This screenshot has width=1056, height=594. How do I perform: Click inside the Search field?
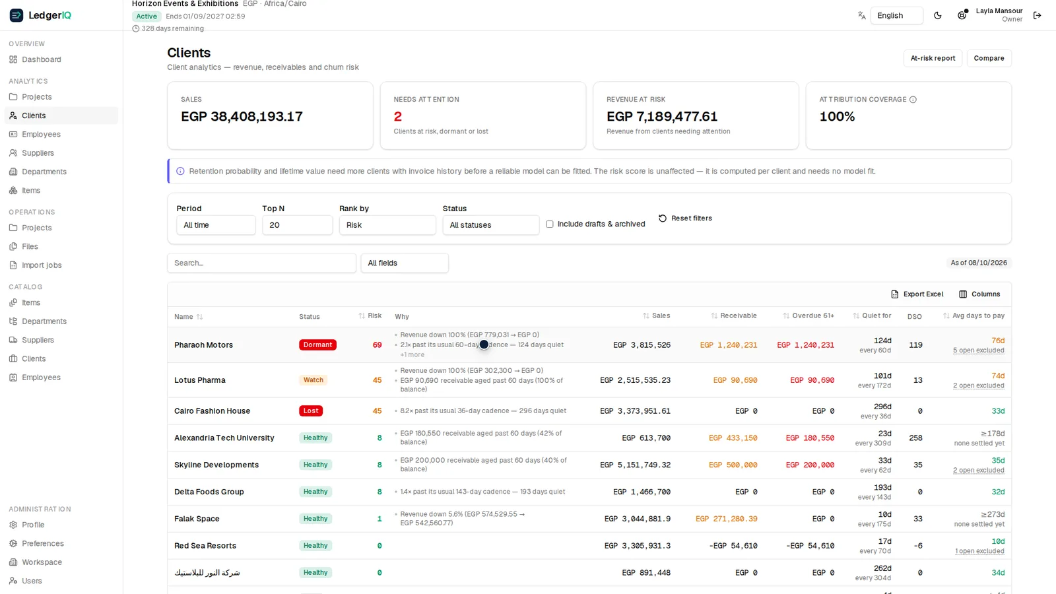261,263
